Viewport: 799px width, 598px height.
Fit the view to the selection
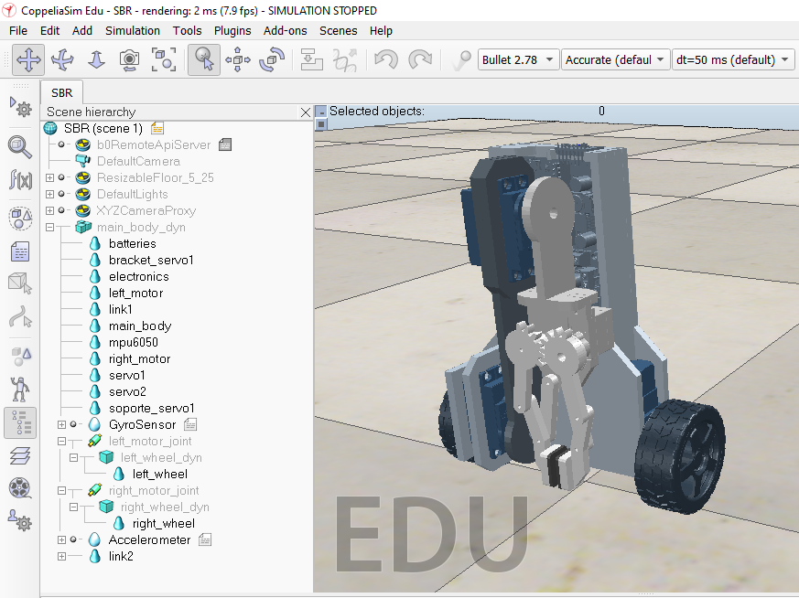pos(164,60)
